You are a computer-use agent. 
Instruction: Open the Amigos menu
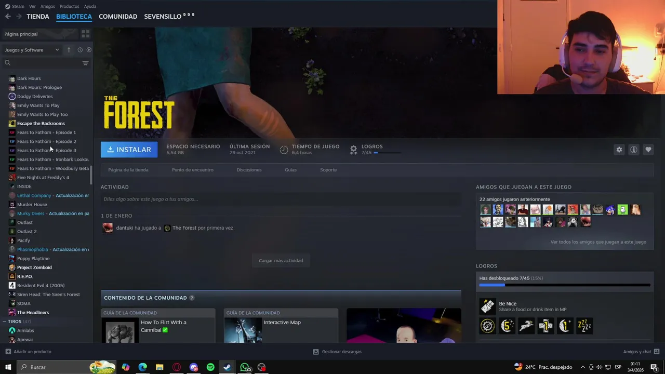[x=48, y=6]
